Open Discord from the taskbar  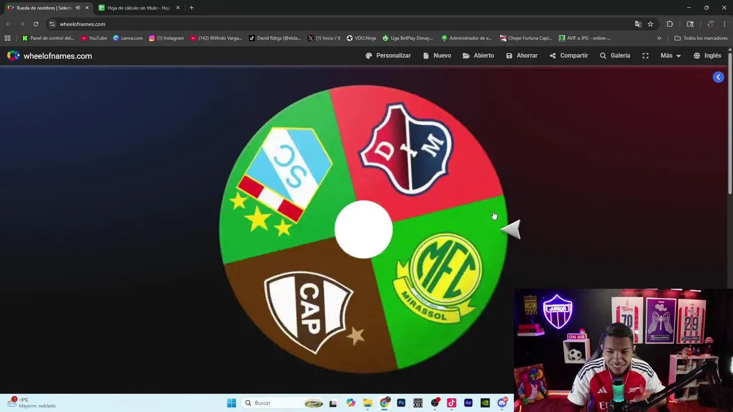point(502,403)
